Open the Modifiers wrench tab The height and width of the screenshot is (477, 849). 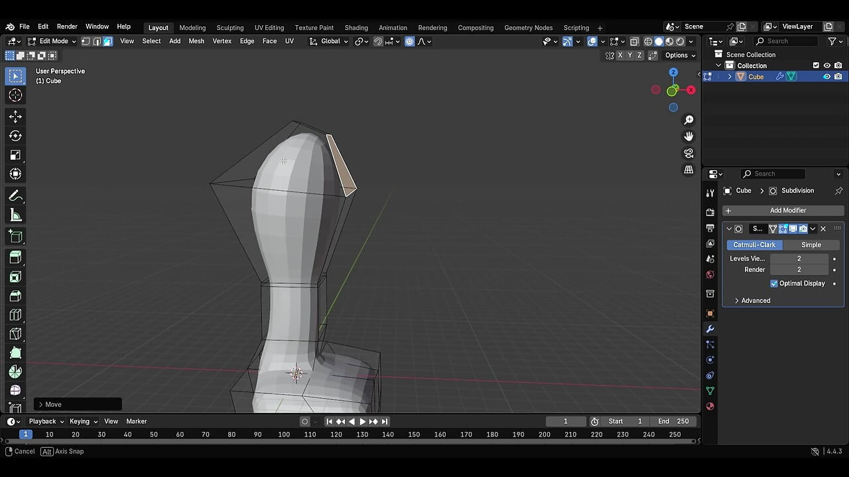[x=710, y=329]
